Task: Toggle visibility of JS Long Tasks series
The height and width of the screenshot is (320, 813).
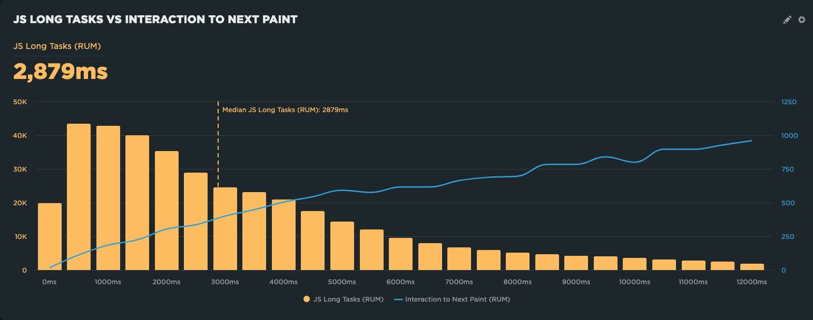Action: (x=342, y=299)
